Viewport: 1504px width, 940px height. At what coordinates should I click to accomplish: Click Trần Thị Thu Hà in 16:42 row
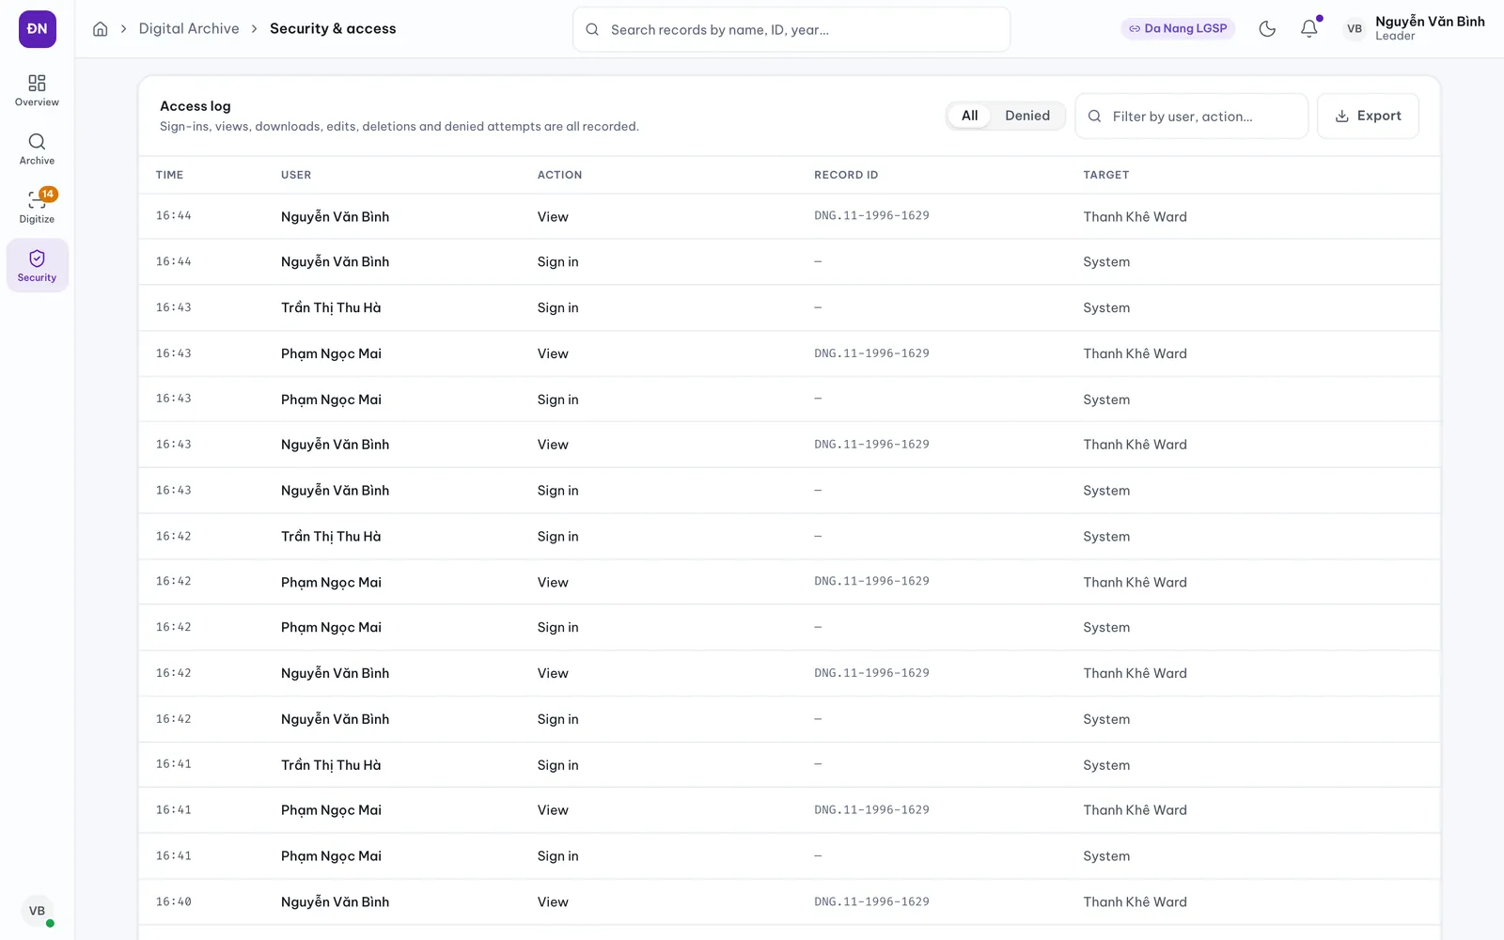click(331, 536)
